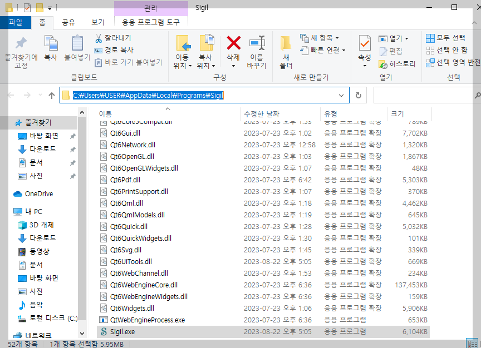Switch to the Share (공유) tab
481x348 pixels.
[68, 22]
